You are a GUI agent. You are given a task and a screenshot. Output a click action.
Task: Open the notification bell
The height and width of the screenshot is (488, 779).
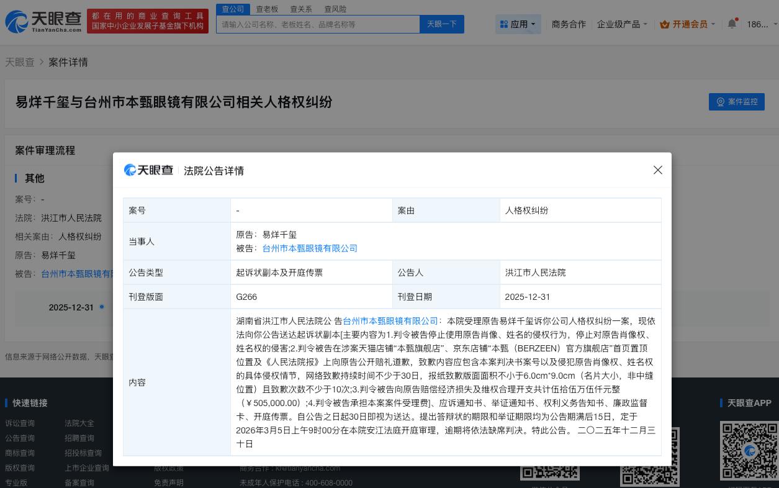pos(732,22)
